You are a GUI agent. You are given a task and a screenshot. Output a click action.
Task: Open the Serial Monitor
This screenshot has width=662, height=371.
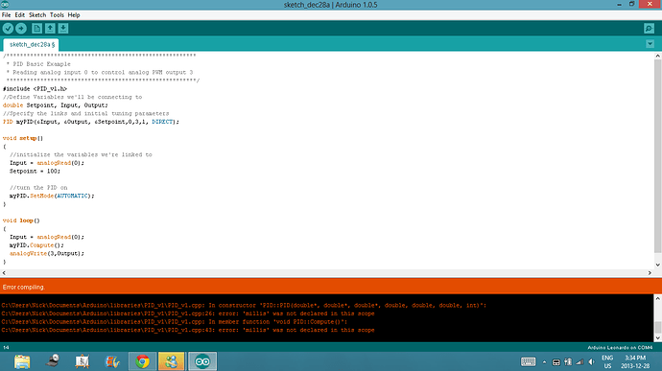click(x=649, y=28)
